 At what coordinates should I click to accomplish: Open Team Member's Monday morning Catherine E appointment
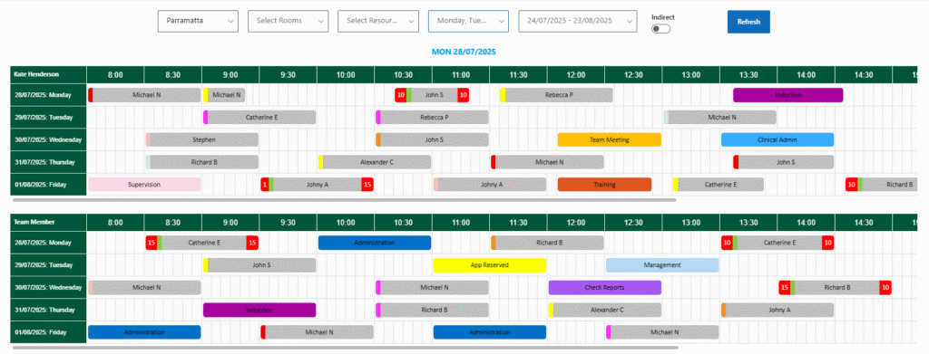click(202, 243)
